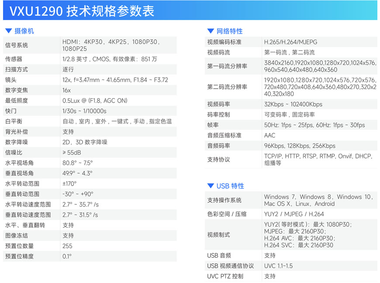The image size is (380, 283).
Task: Select the 镜头 focal length value
Action: point(115,80)
